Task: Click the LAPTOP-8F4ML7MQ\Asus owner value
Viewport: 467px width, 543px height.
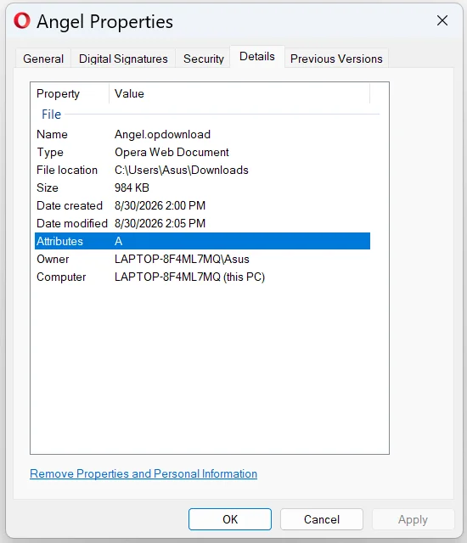Action: tap(182, 259)
